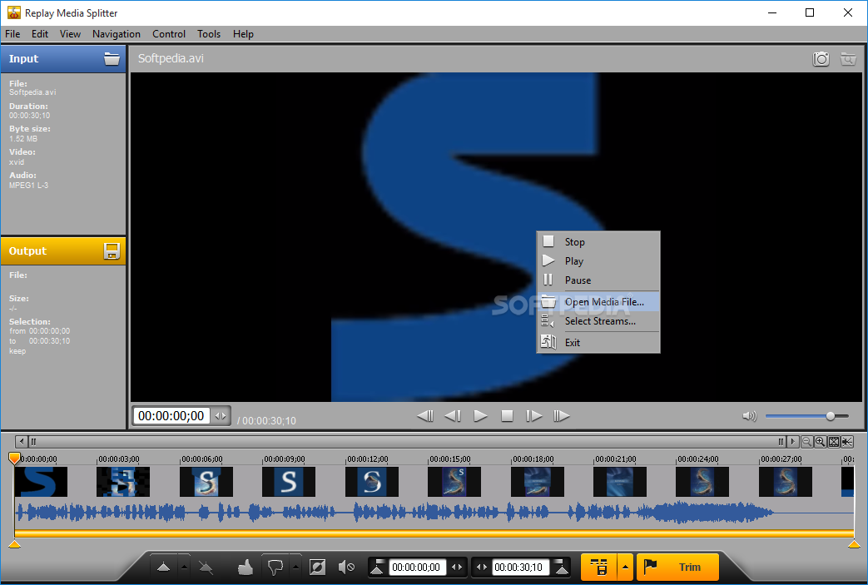Stop playback from transport bar

point(507,415)
